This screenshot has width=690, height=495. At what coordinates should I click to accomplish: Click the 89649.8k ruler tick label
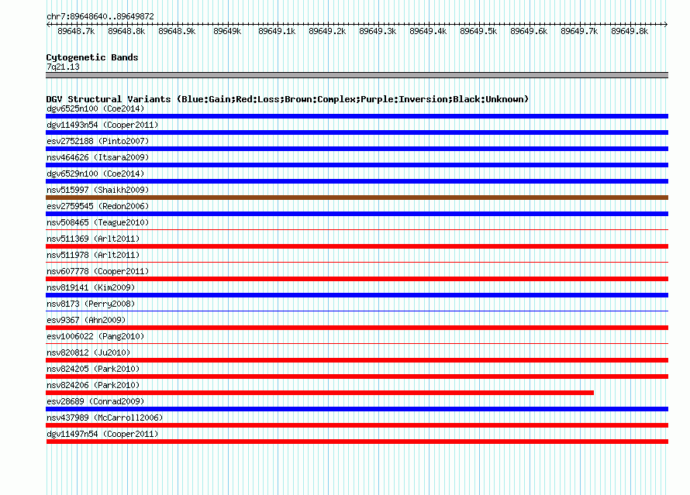coord(630,31)
